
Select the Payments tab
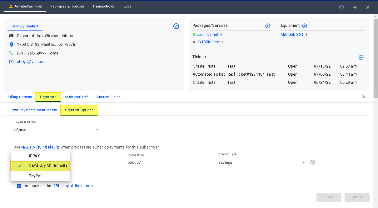48,97
